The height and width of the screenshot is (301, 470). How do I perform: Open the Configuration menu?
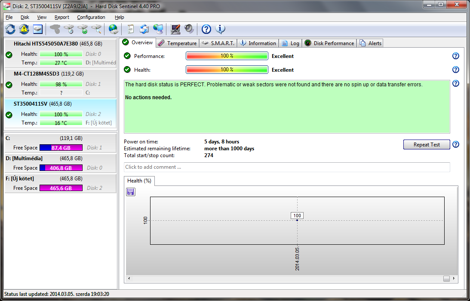click(x=91, y=17)
